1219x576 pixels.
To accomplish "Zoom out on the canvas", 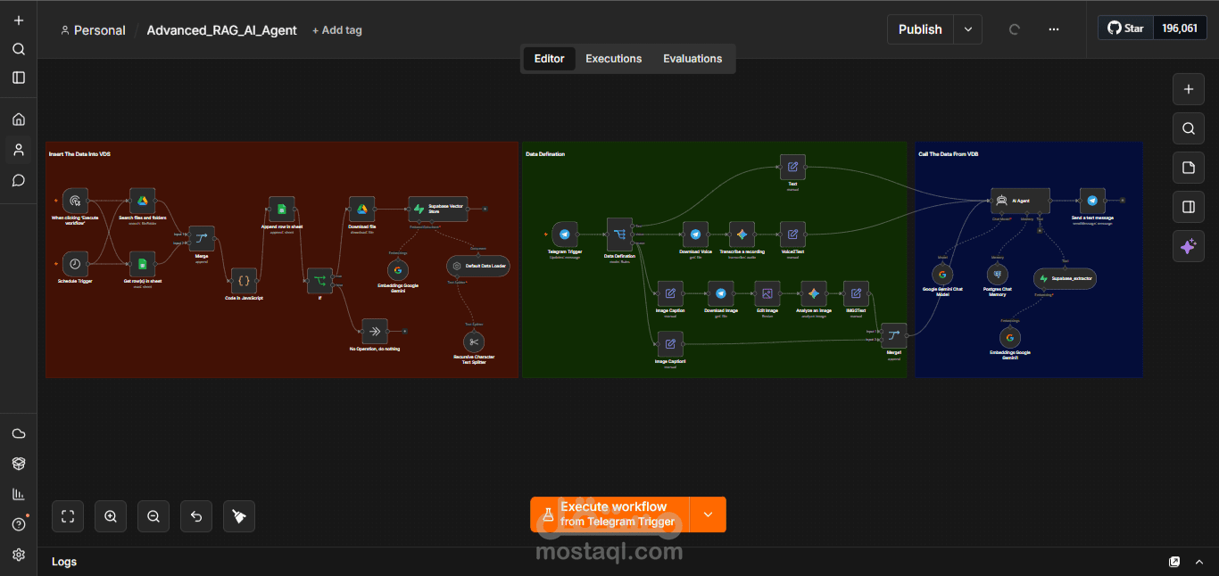I will (x=153, y=515).
